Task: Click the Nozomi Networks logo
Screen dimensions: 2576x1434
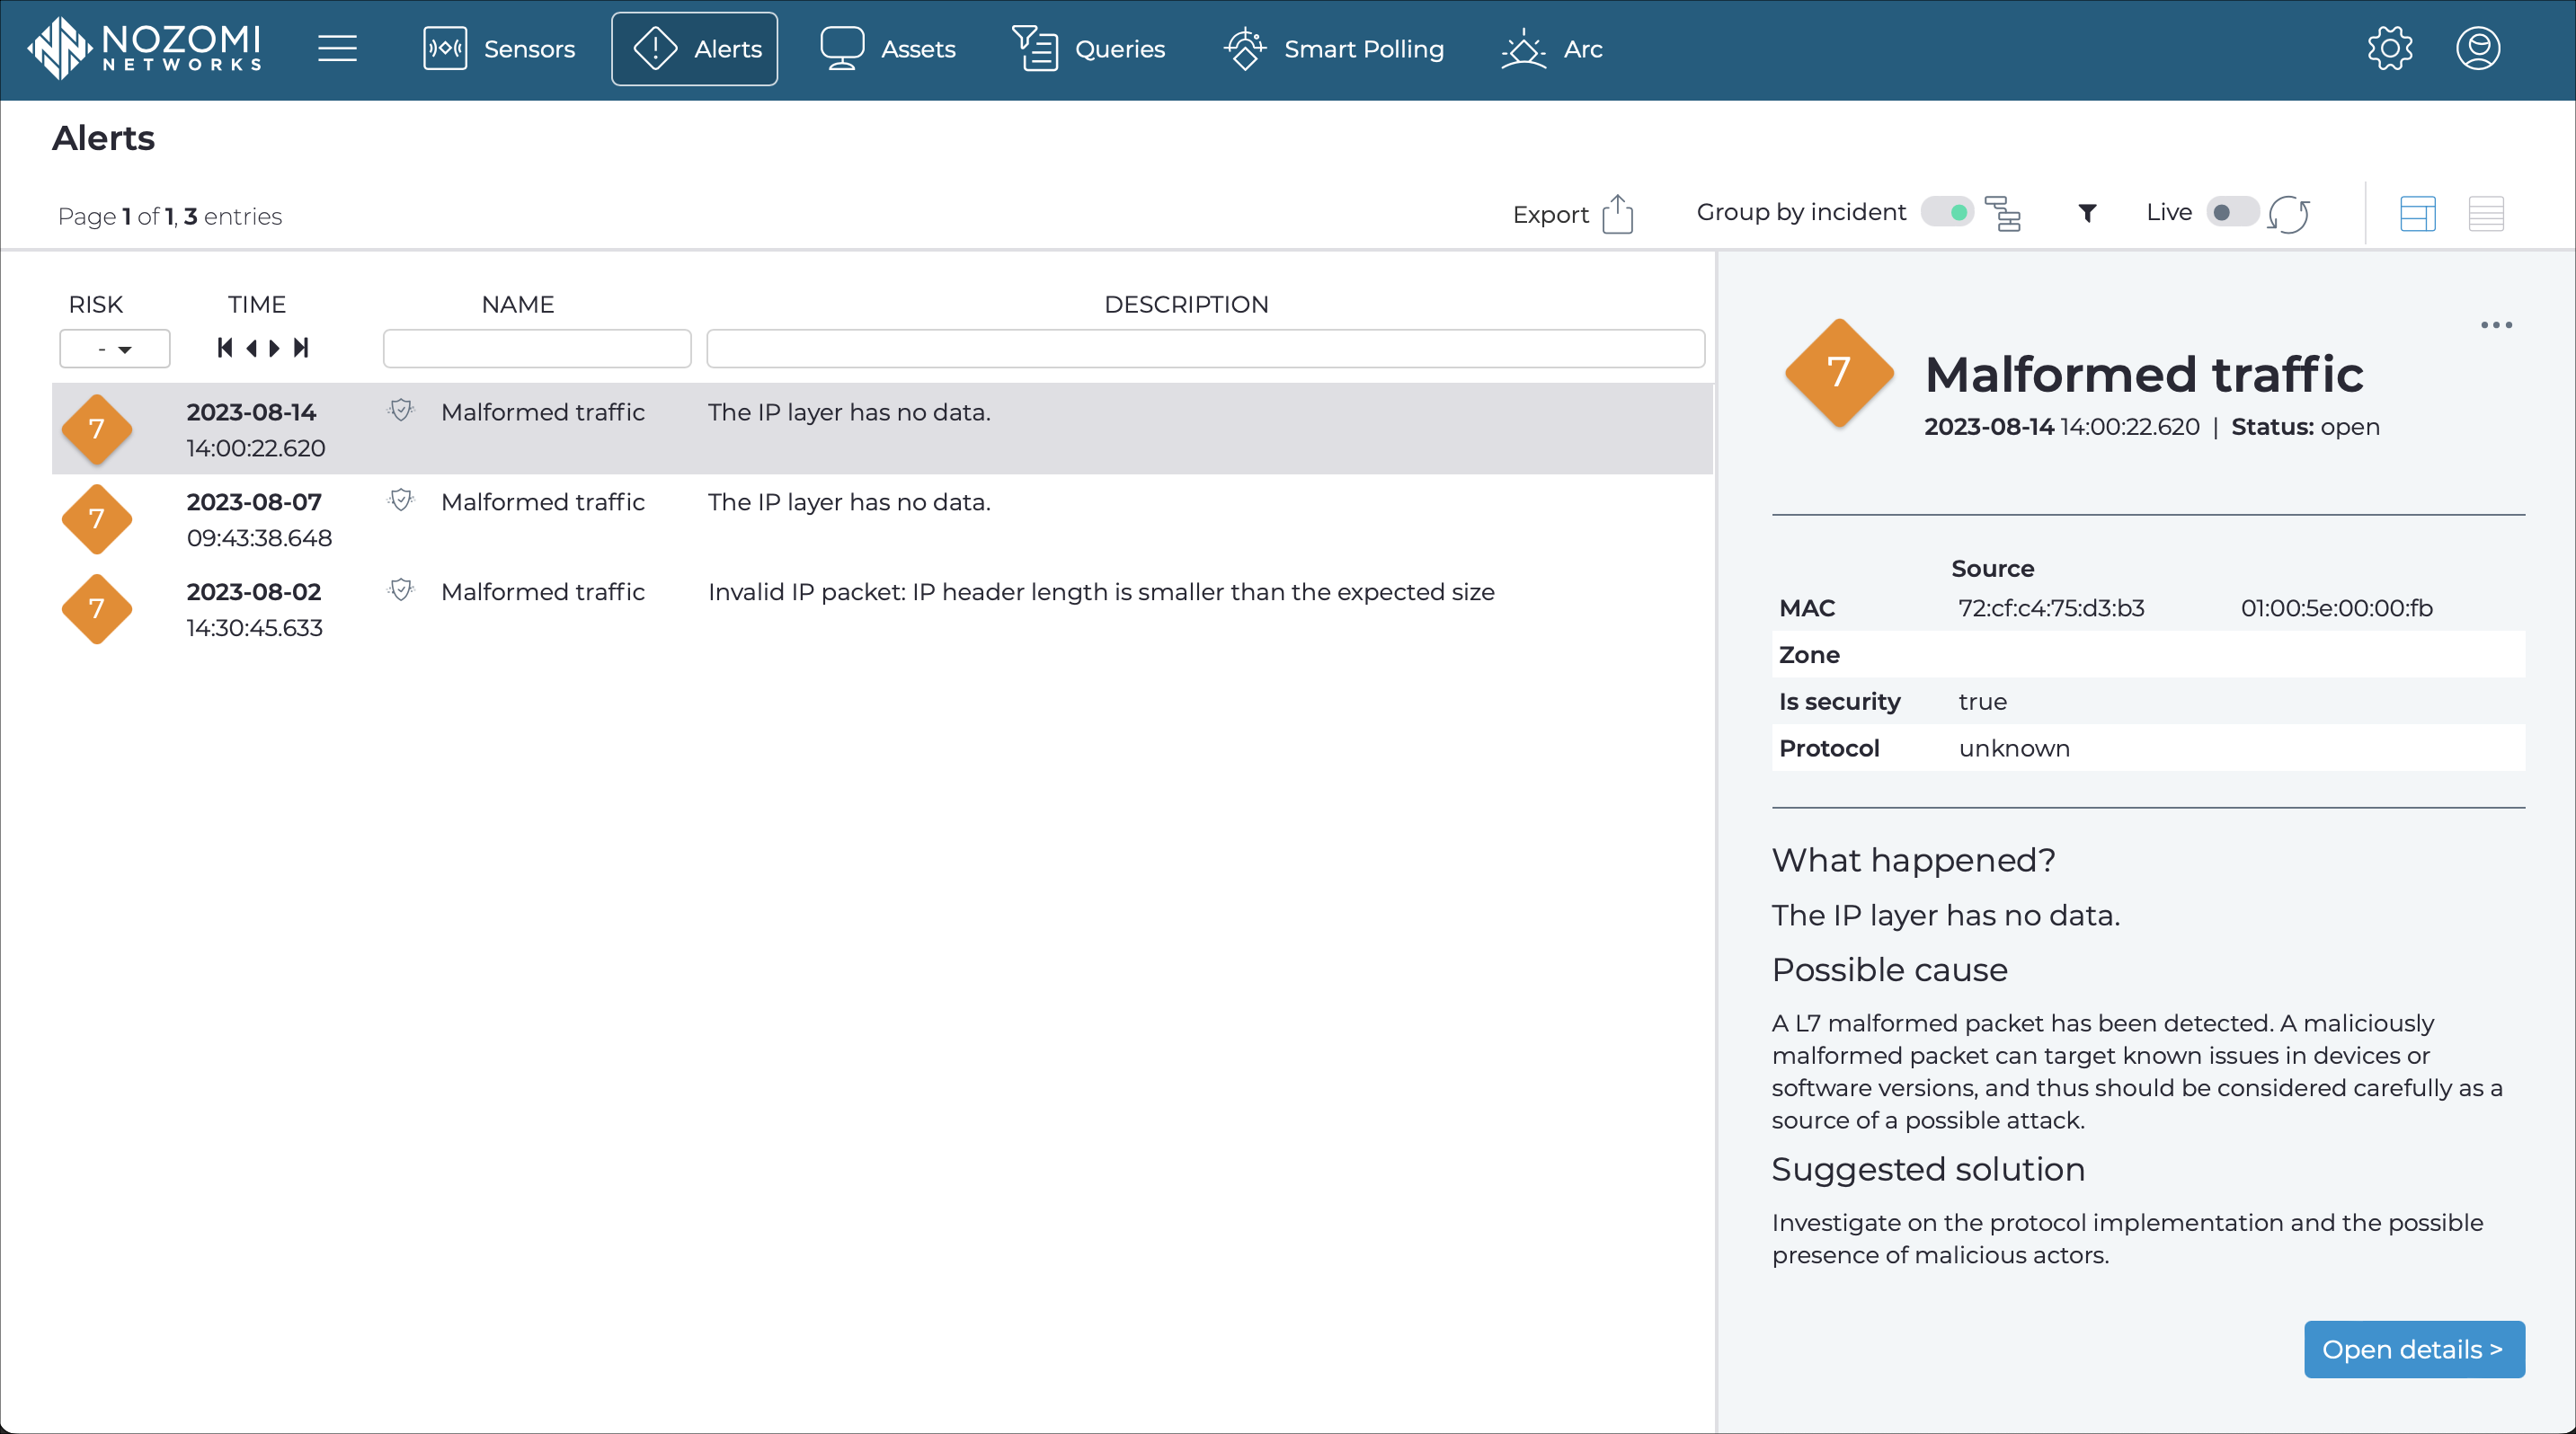Action: point(145,48)
